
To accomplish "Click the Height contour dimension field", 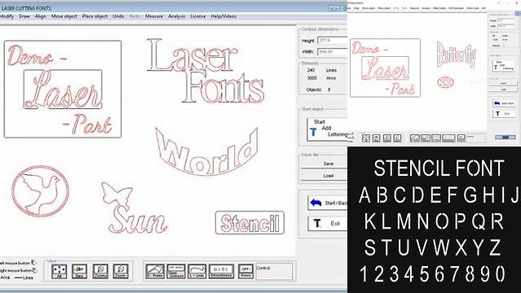I will click(333, 40).
